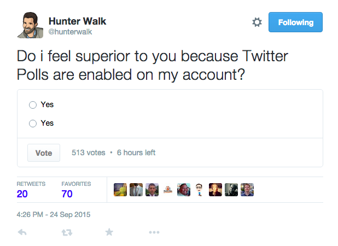This screenshot has width=338, height=246.
Task: Click first avatar in the favoriters row
Action: (x=120, y=190)
